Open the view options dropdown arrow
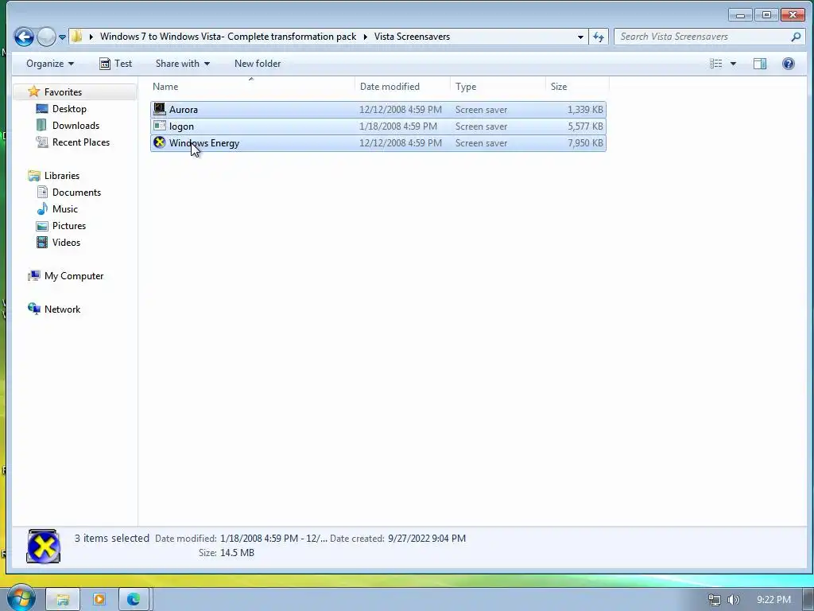 tap(733, 64)
